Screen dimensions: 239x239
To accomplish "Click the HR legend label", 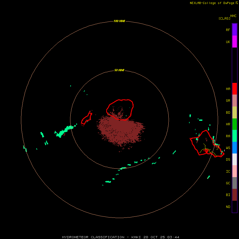I will (x=228, y=124).
